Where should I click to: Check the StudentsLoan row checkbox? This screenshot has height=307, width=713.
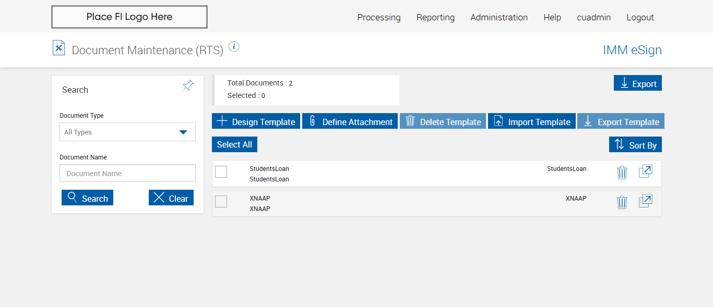tap(221, 171)
